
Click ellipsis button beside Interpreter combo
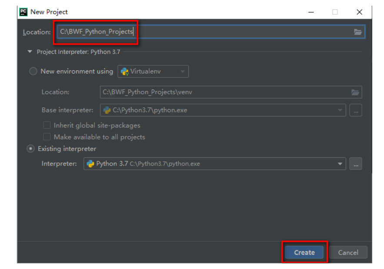pos(356,164)
